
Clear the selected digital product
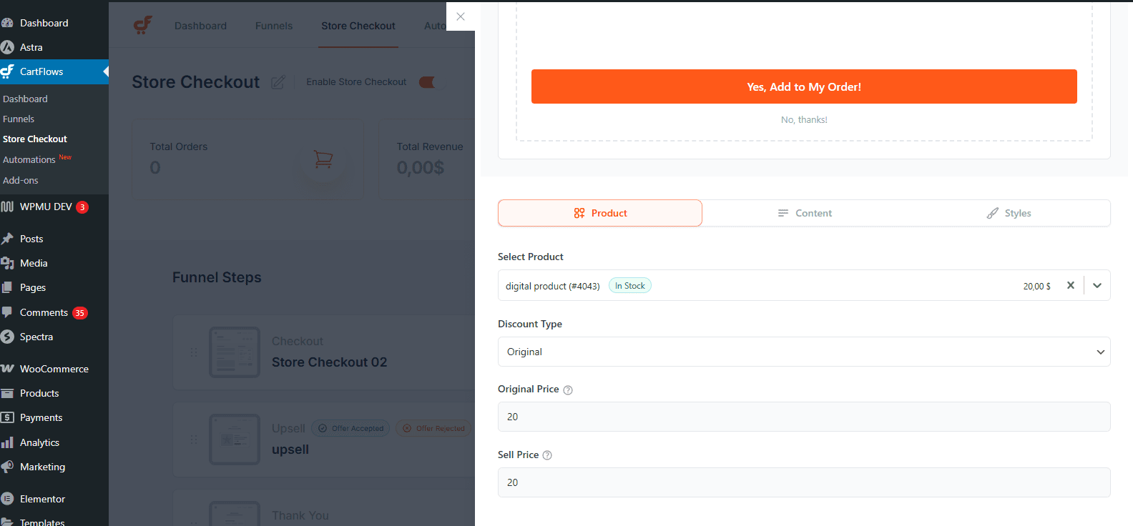tap(1071, 285)
